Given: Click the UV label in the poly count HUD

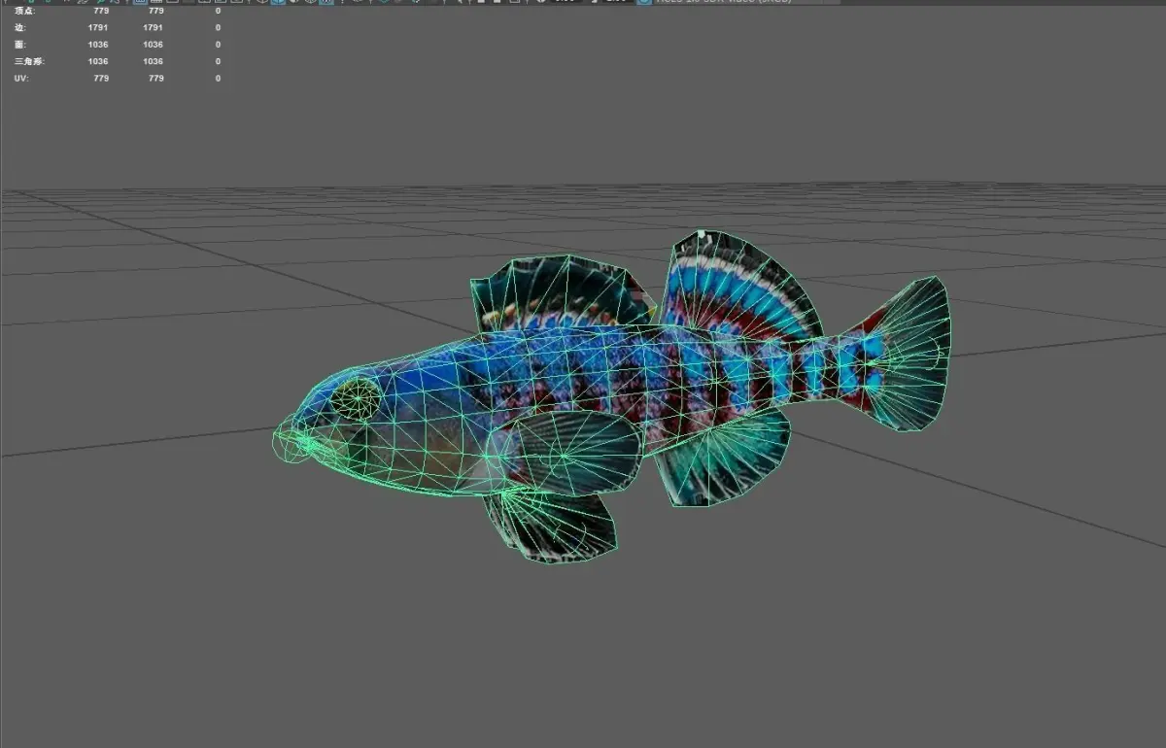Looking at the screenshot, I should (20, 79).
